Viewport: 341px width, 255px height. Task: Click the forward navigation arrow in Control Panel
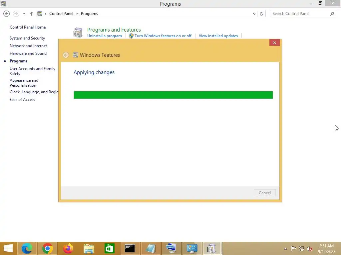point(16,14)
